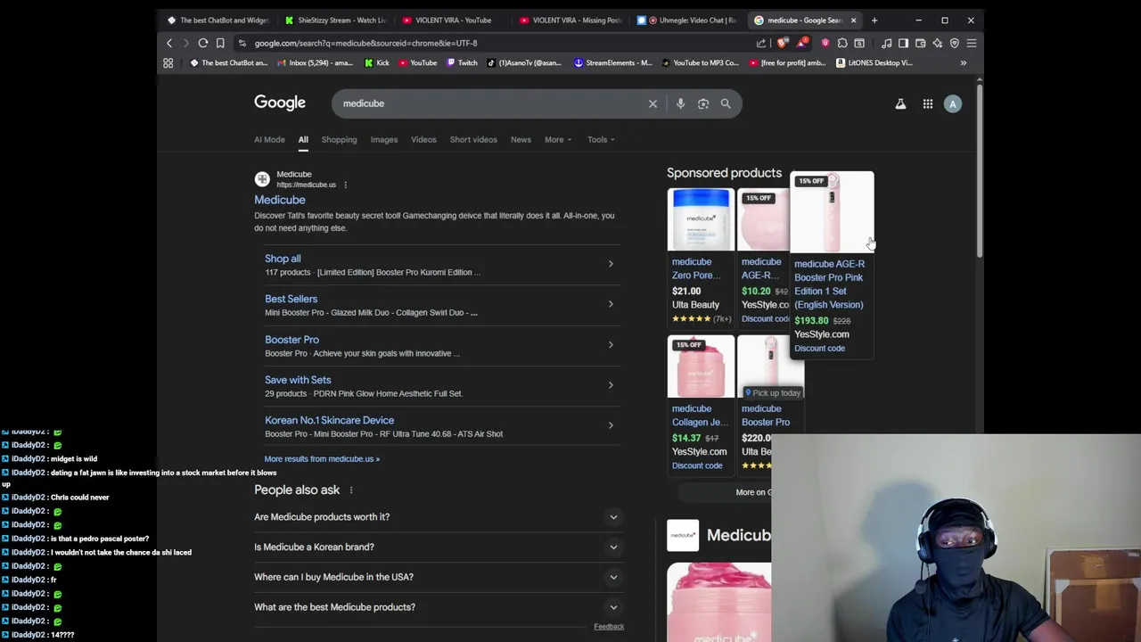Switch to Uhmegle Video Chat browser tab
1141x642 pixels.
687,20
